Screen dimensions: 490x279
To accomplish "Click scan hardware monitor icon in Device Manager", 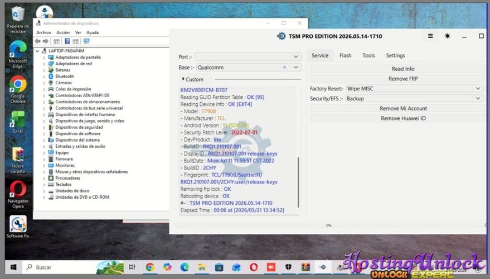I will point(86,41).
